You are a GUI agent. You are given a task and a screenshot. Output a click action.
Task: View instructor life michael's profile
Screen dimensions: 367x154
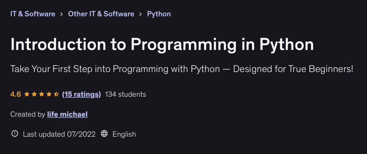pos(67,114)
